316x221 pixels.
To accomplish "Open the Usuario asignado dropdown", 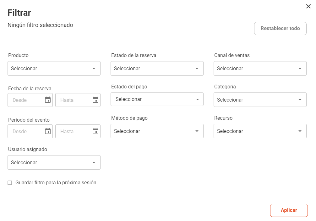I will point(54,162).
